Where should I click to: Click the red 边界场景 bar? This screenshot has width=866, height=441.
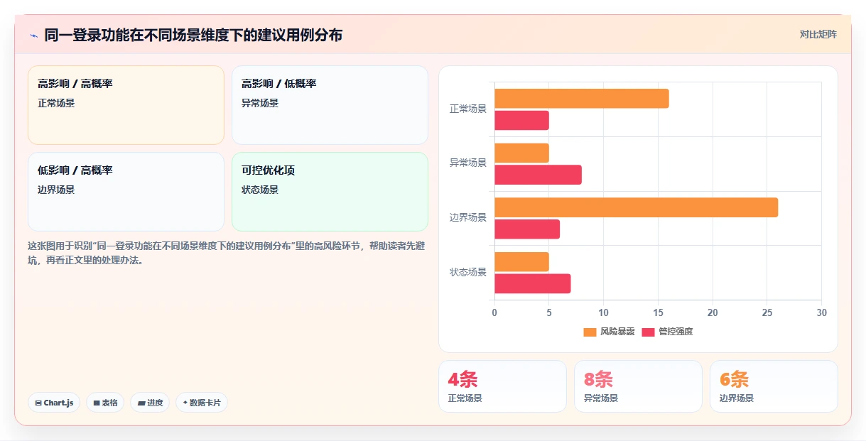click(527, 229)
